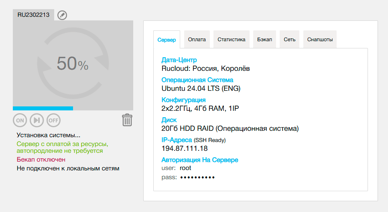Open the Статистика tab
This screenshot has width=388, height=212.
coord(232,40)
